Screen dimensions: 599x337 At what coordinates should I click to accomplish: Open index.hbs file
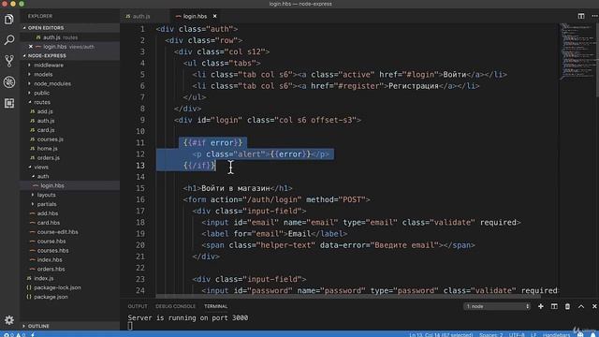tap(50, 260)
